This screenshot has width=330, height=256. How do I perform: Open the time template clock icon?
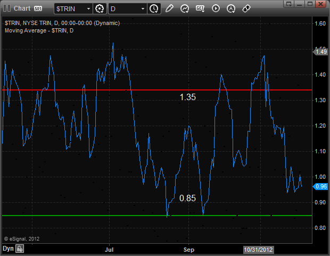point(154,9)
